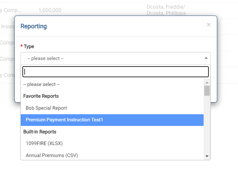Image resolution: width=238 pixels, height=184 pixels.
Task: Select the 1099FIRE (XLSX) report
Action: (x=44, y=143)
